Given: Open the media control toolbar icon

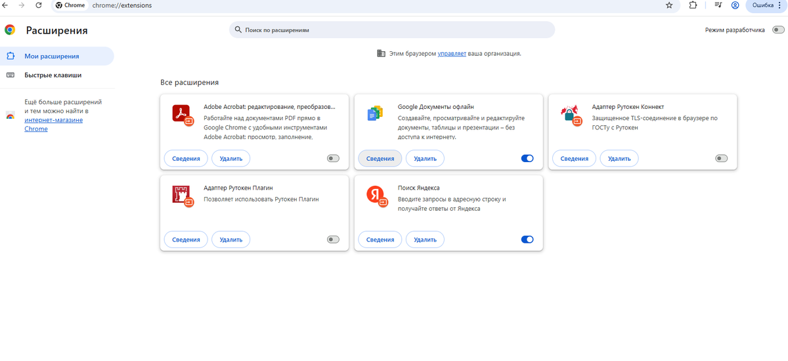Looking at the screenshot, I should click(718, 5).
